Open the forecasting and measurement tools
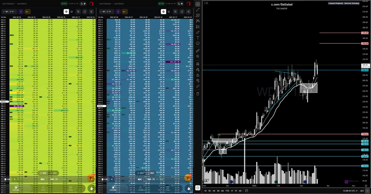Image resolution: width=371 pixels, height=194 pixels. (198, 27)
